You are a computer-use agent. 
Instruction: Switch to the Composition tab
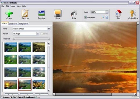(24, 24)
